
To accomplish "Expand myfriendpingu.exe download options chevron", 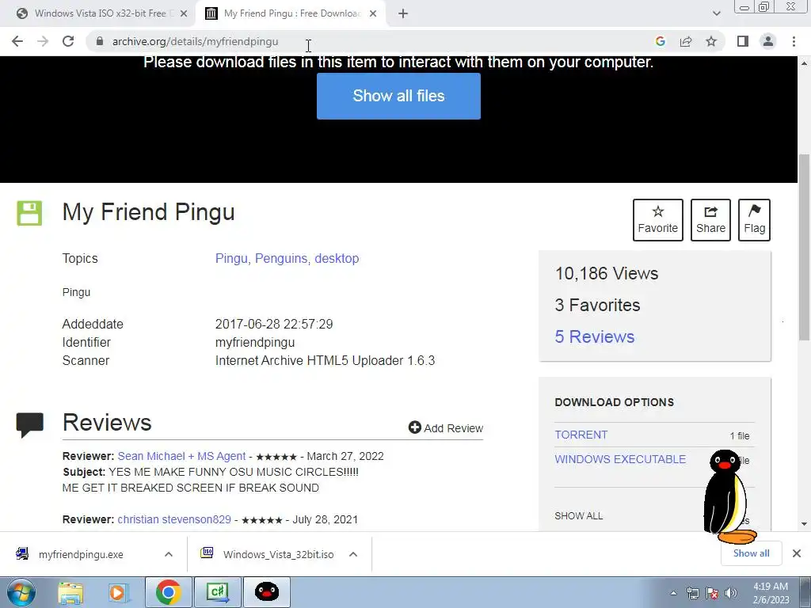I will [169, 554].
